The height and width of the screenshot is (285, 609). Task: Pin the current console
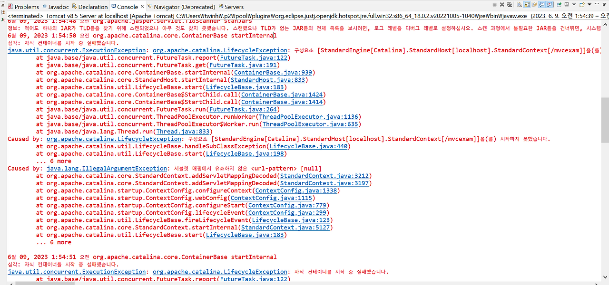click(559, 4)
